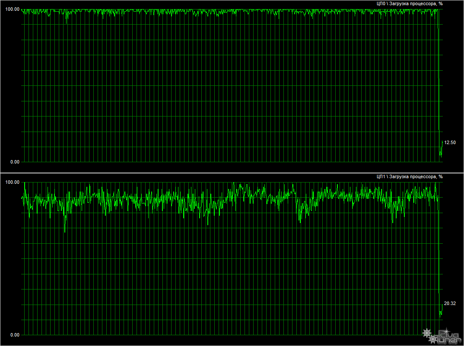Click the 100.00 axis label of ЦП0 graph
464x346 pixels.
coord(13,9)
